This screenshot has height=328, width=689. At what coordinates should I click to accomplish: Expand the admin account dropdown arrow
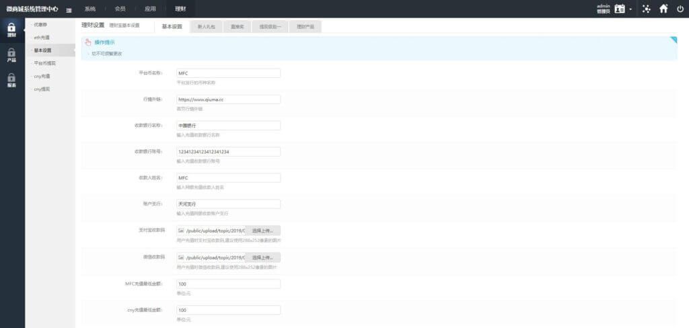pos(630,9)
